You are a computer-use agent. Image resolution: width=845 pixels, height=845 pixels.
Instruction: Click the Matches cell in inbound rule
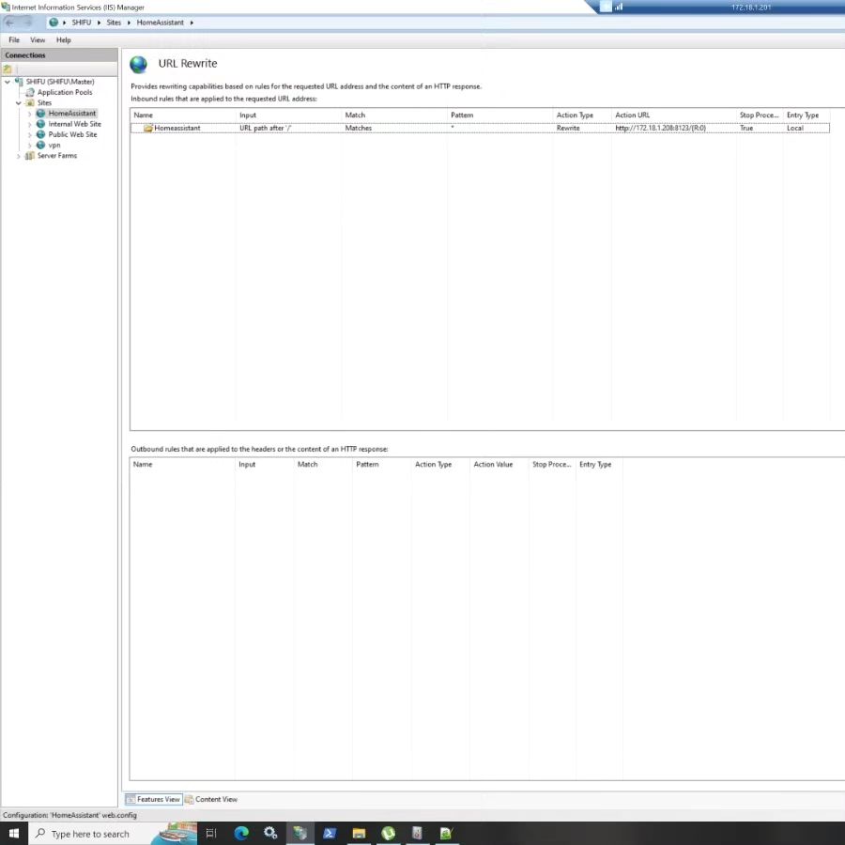359,129
